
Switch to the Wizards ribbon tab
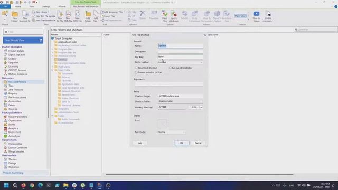[x=62, y=7]
